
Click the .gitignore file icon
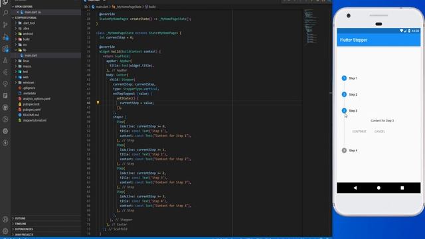(20, 88)
